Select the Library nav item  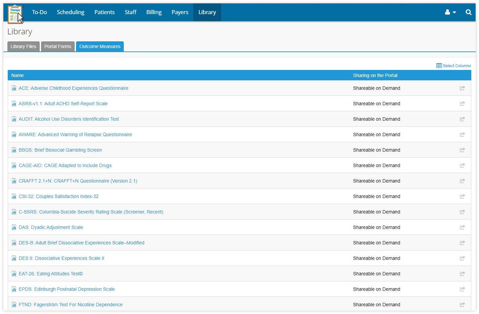tap(207, 12)
